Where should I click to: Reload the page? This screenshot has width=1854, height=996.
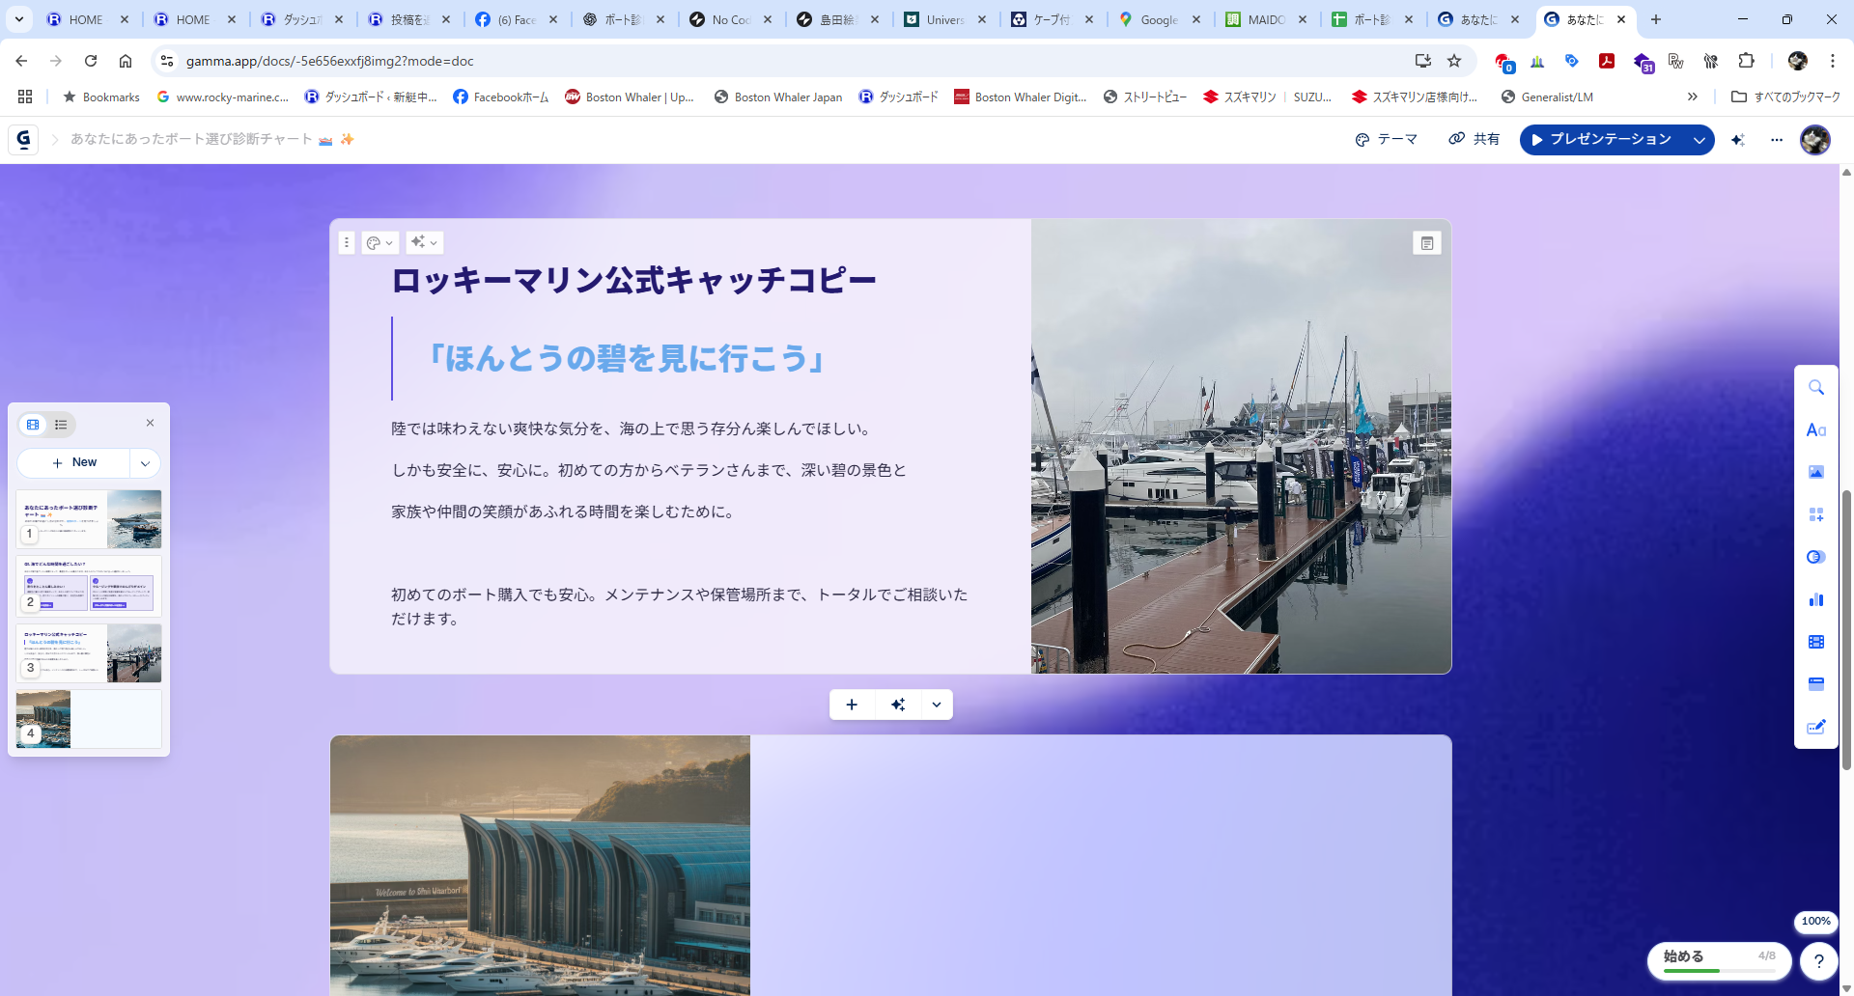pos(91,61)
